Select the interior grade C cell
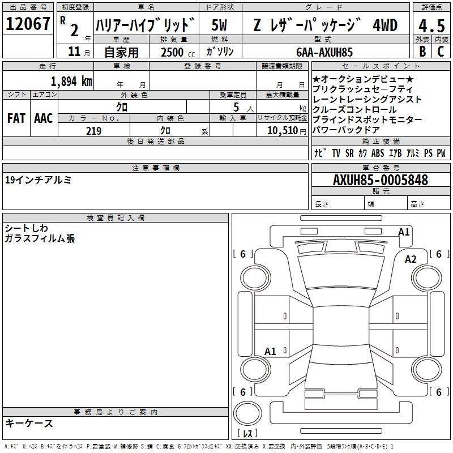 tap(441, 51)
